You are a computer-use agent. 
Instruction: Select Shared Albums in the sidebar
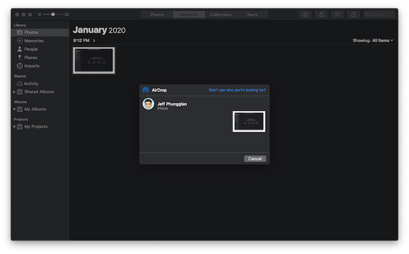click(x=40, y=91)
